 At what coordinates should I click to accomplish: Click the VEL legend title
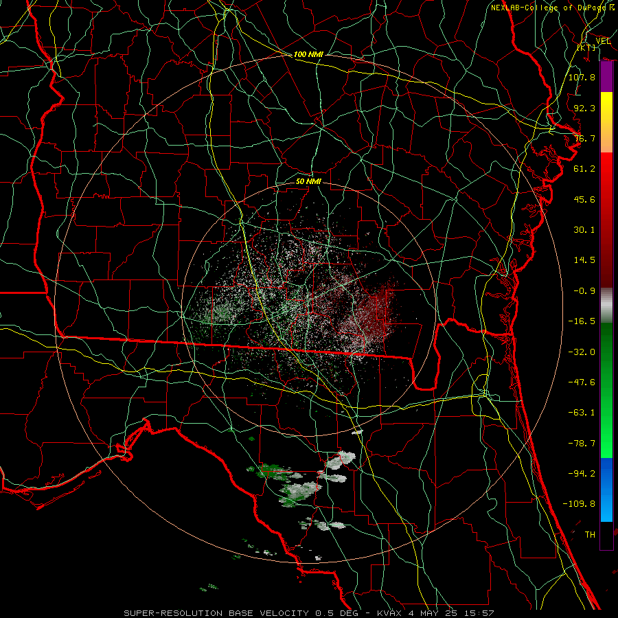(x=603, y=41)
